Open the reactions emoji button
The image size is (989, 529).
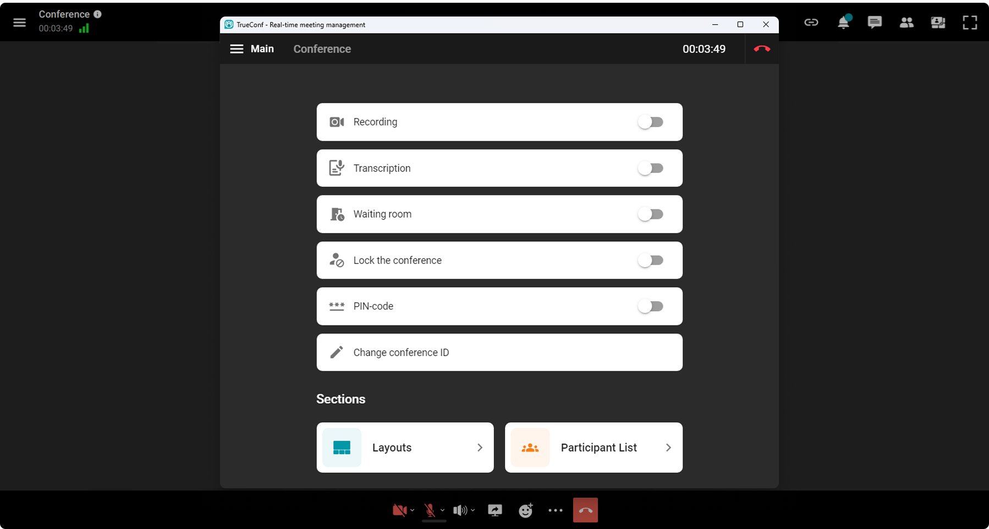point(526,510)
